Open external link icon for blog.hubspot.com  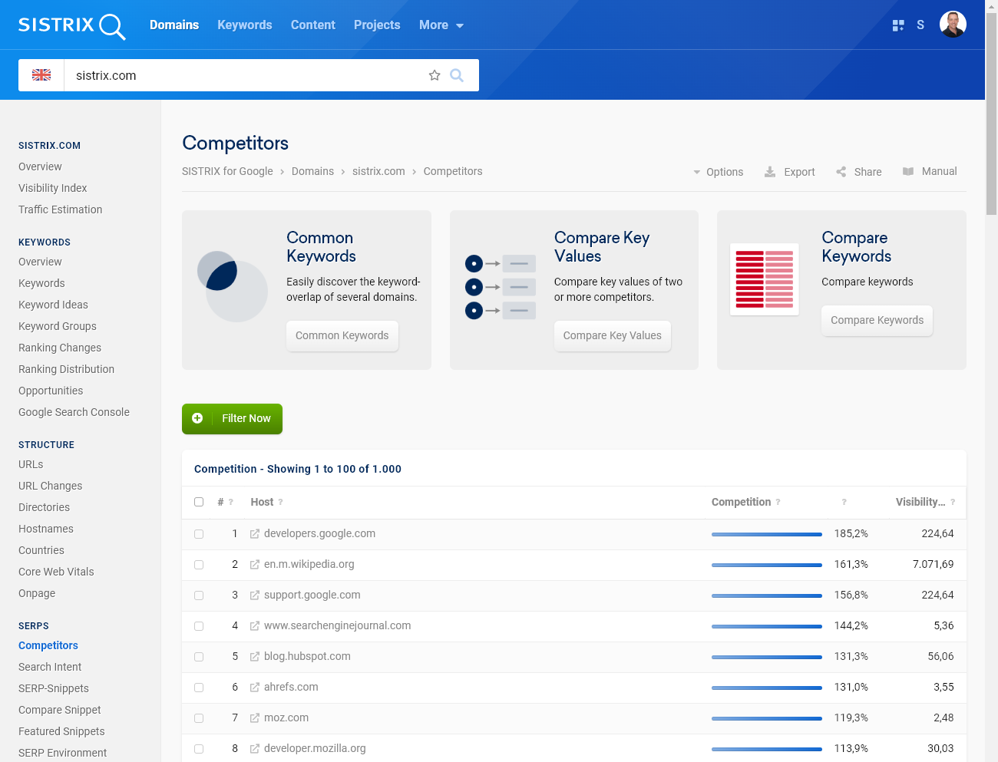click(254, 657)
